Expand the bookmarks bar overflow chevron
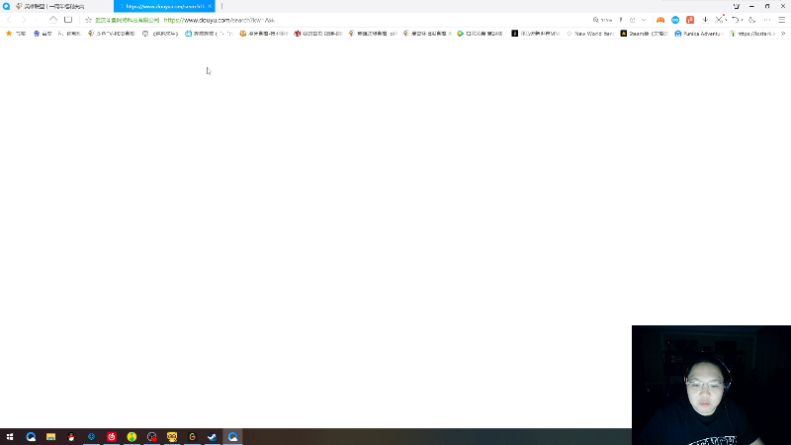The width and height of the screenshot is (791, 445). tap(783, 34)
